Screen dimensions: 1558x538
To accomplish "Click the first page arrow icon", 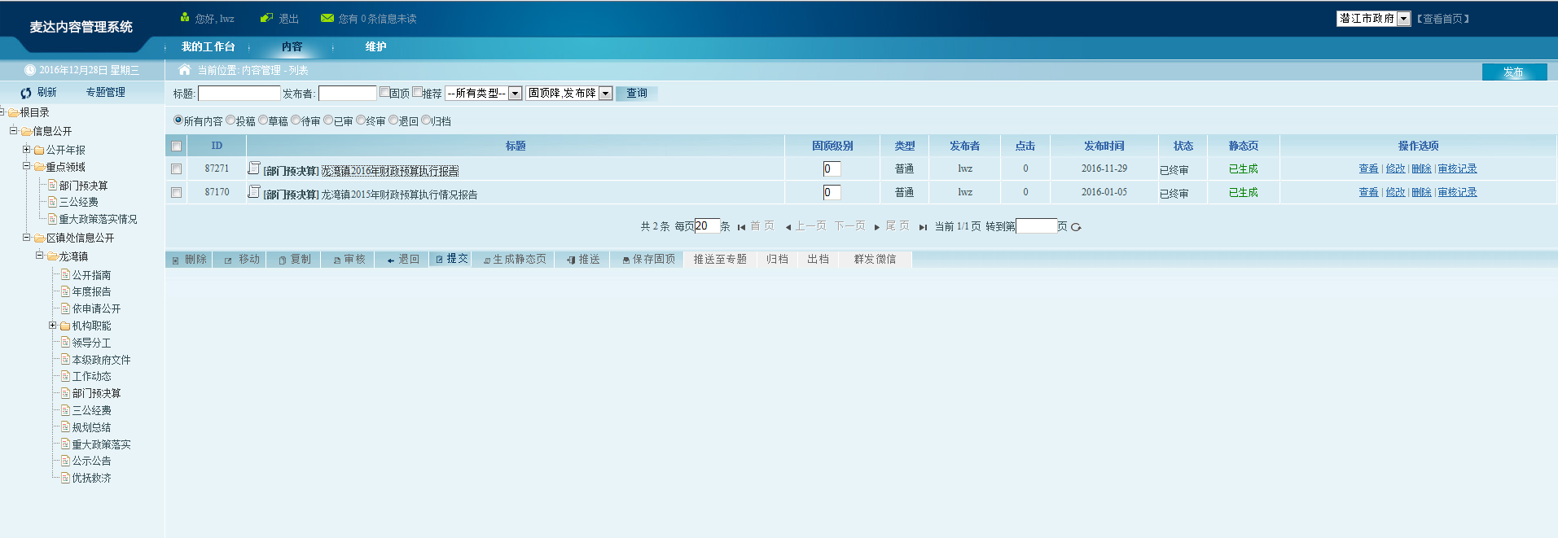I will (741, 227).
